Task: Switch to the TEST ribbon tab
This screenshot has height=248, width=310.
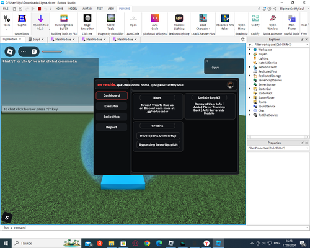Action: (x=100, y=9)
